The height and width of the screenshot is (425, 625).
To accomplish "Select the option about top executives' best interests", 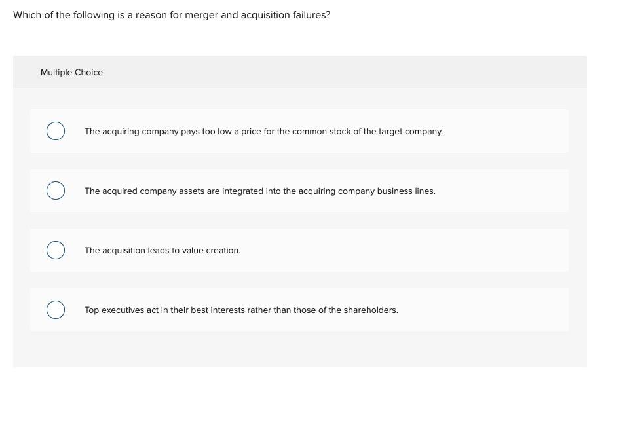I will 241,310.
